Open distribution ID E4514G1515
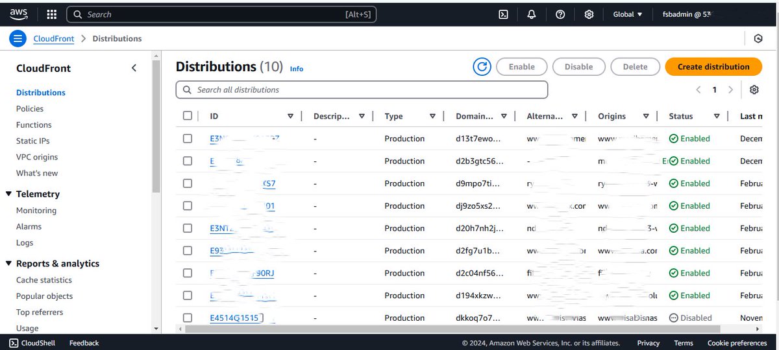Screen dimensions: 779x350 (x=234, y=318)
